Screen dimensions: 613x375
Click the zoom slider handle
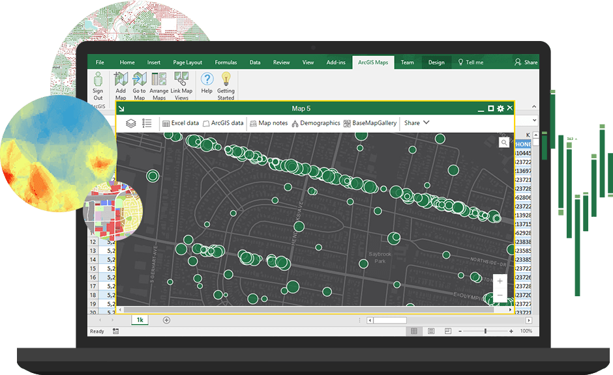pos(485,331)
